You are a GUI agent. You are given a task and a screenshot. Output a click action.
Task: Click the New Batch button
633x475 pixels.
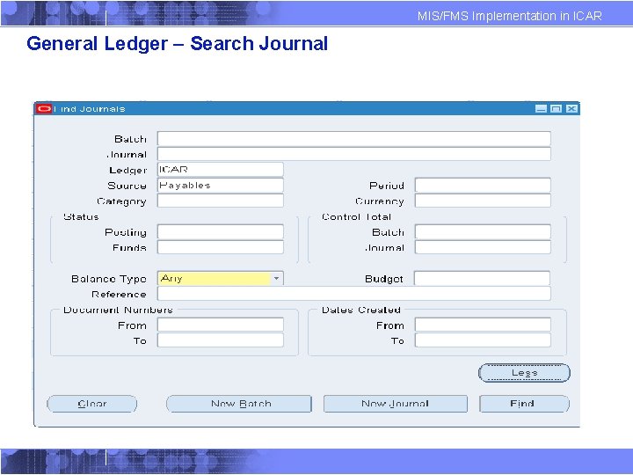[x=239, y=404]
